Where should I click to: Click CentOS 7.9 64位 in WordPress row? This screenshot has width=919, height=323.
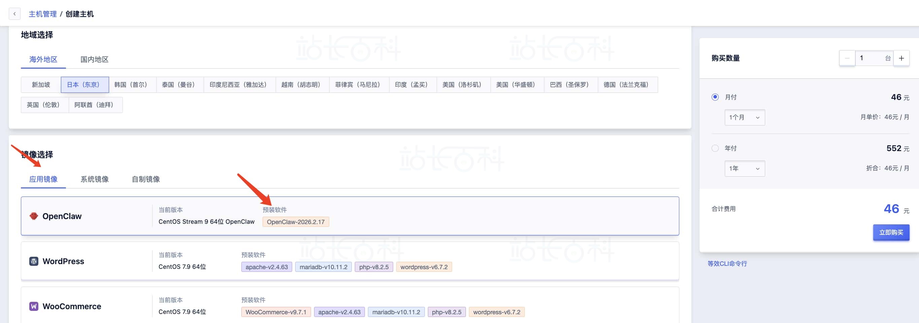[182, 267]
